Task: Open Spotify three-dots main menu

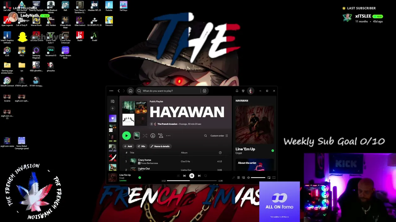Action: click(111, 91)
